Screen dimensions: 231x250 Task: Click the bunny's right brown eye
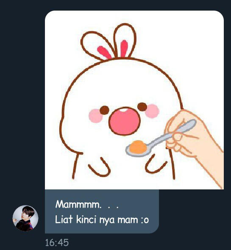click(142, 107)
